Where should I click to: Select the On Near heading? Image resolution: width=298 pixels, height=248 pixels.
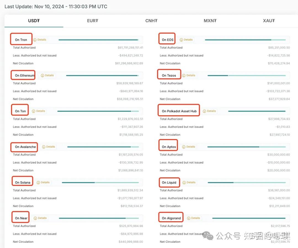[21, 218]
